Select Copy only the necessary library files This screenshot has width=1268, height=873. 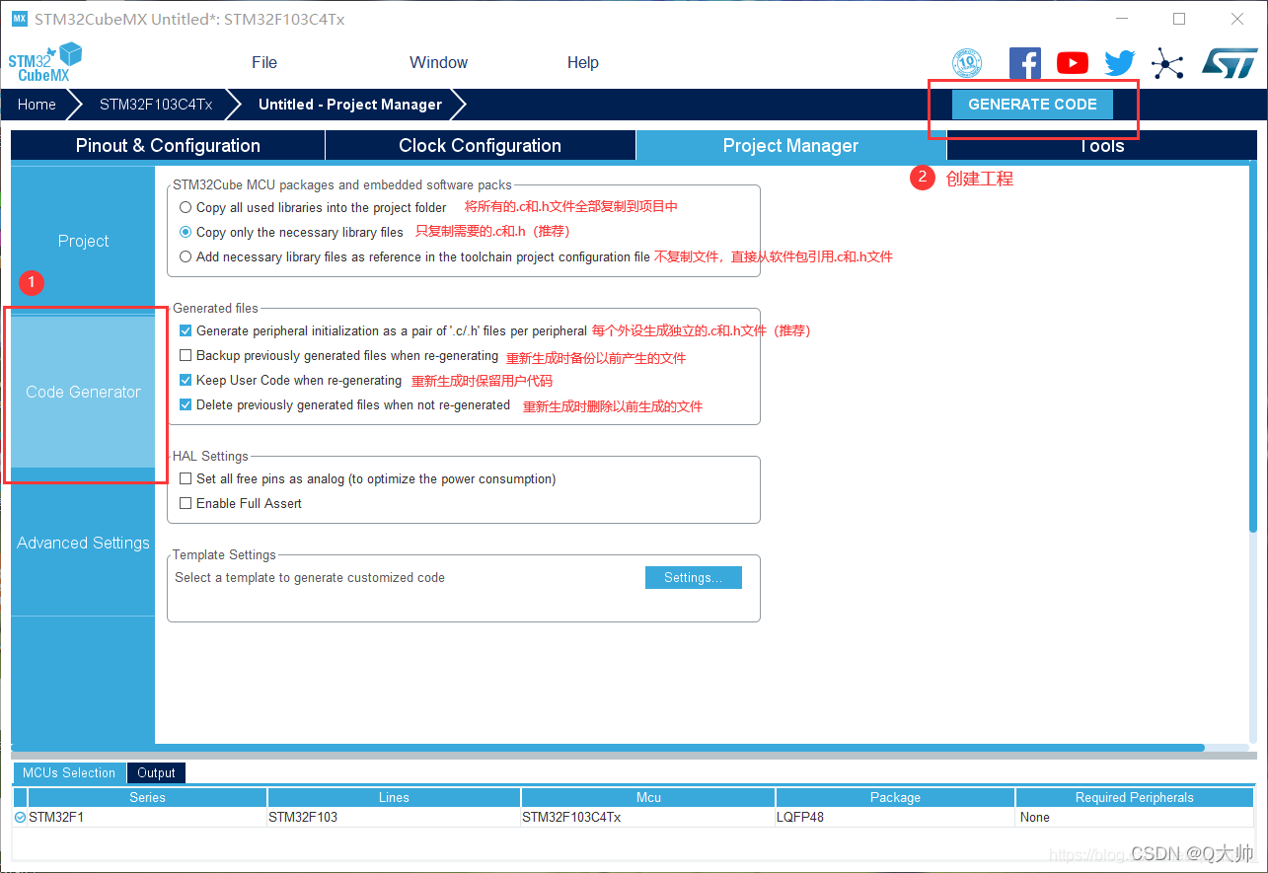(x=186, y=232)
